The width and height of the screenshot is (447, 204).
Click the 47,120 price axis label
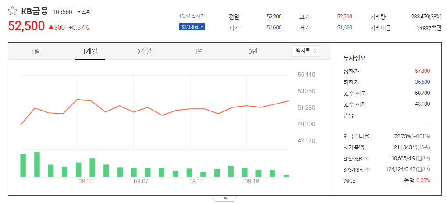(306, 141)
